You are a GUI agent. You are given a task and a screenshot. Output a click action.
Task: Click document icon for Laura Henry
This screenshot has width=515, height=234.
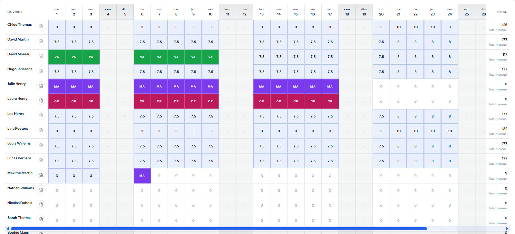click(41, 100)
